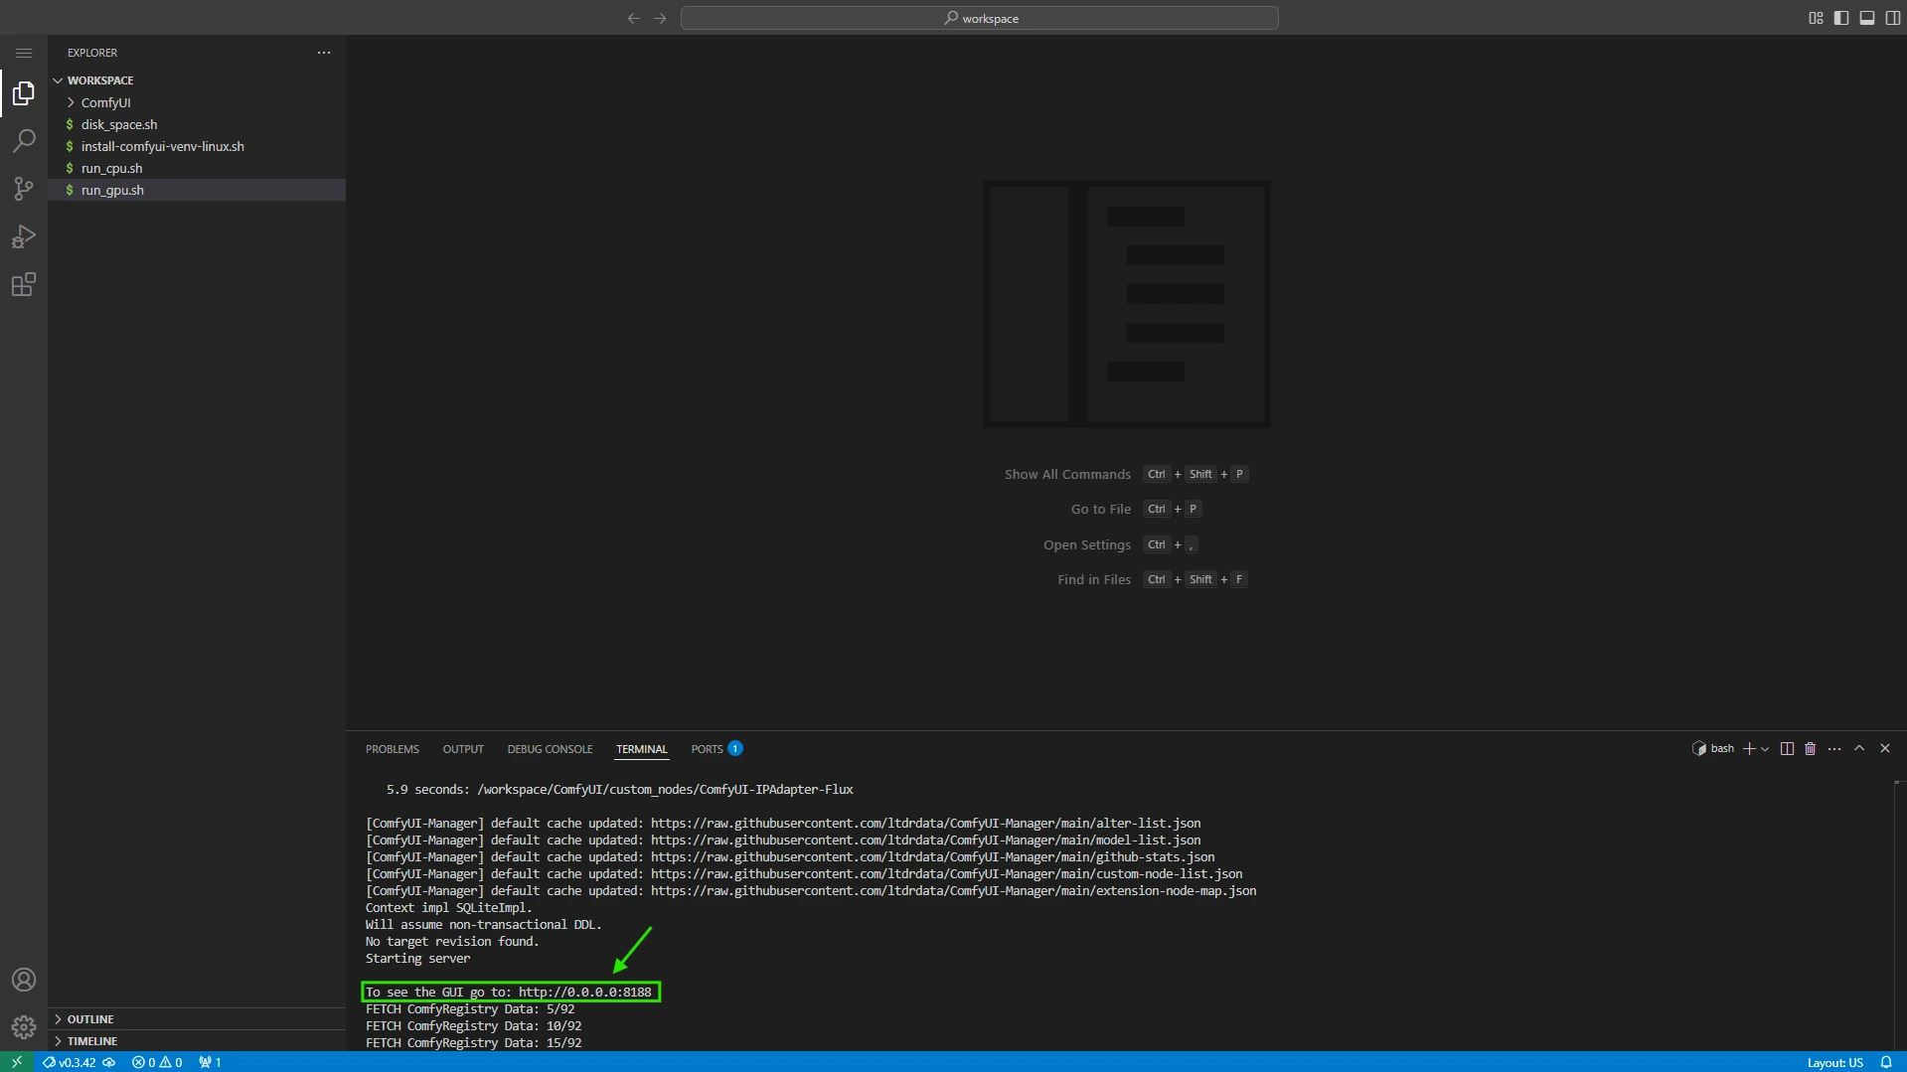The width and height of the screenshot is (1907, 1072).
Task: Close the terminal panel
Action: (x=1885, y=749)
